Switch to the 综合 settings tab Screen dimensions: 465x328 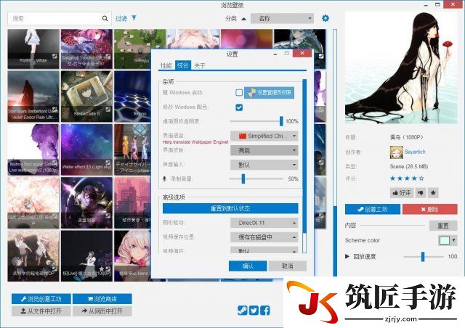click(x=182, y=65)
